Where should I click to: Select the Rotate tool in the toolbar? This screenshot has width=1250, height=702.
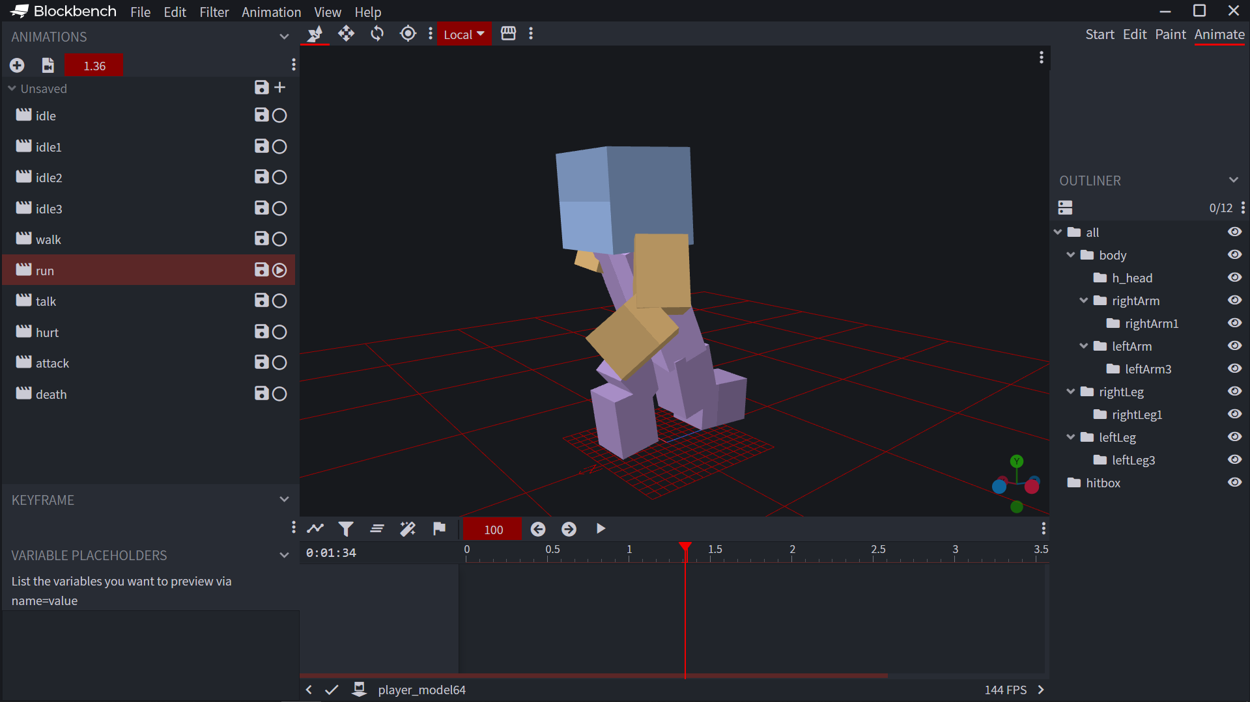376,34
